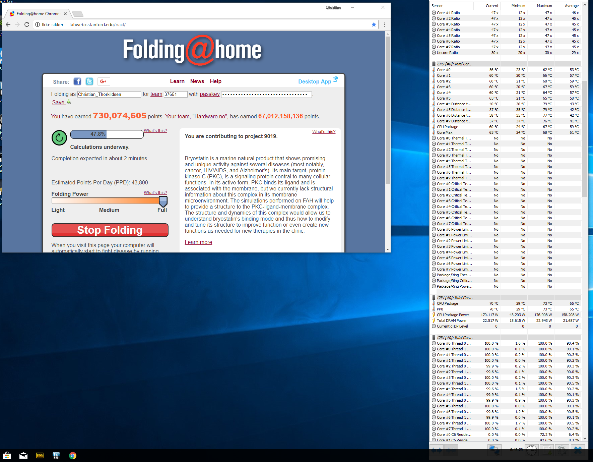Click Learn more about project 9019
The width and height of the screenshot is (593, 462).
(198, 242)
